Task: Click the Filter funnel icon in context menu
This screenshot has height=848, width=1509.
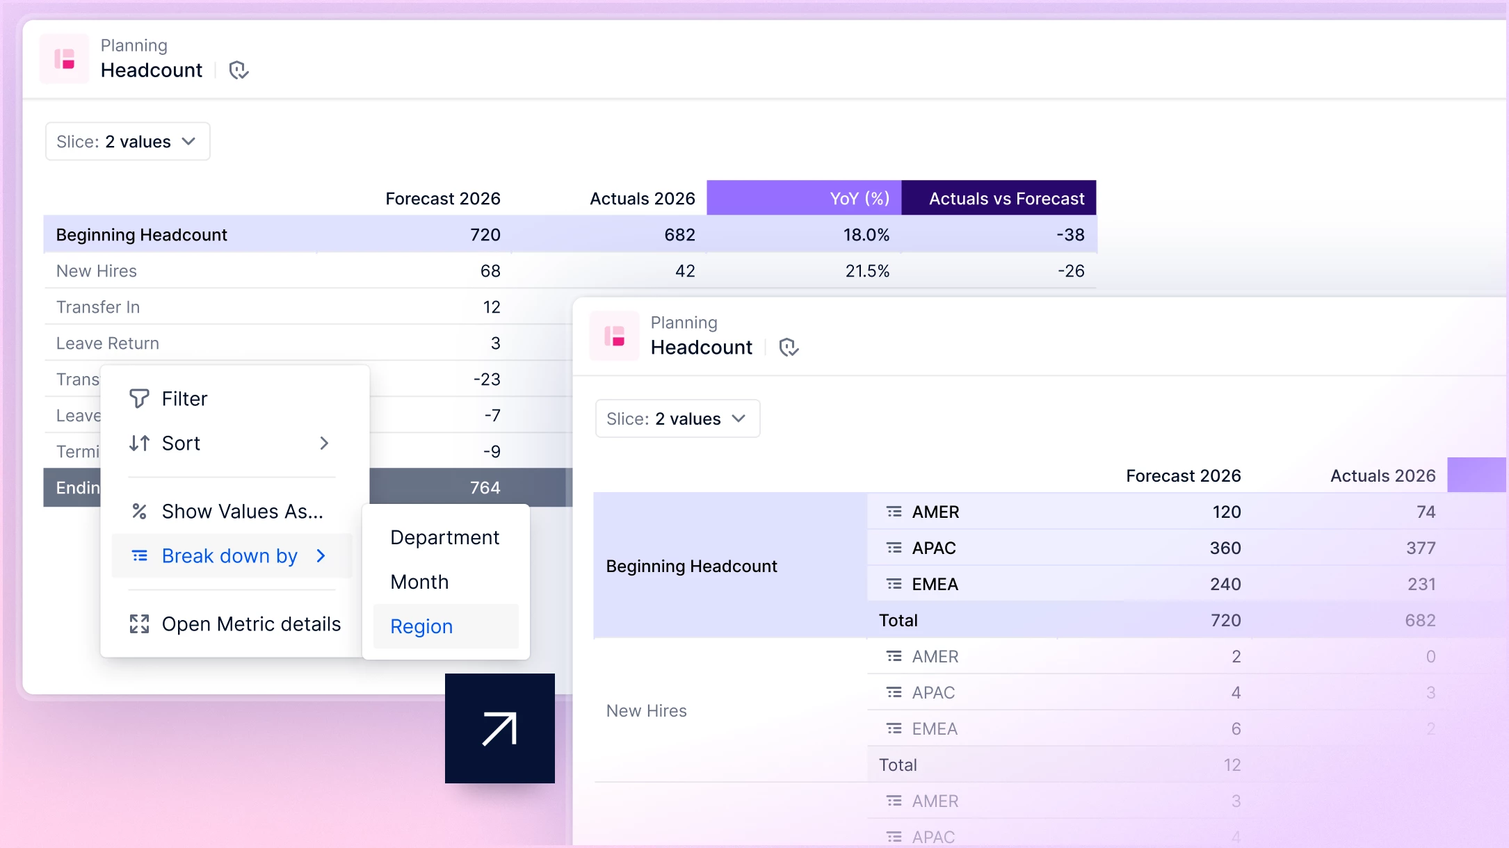Action: pyautogui.click(x=139, y=398)
